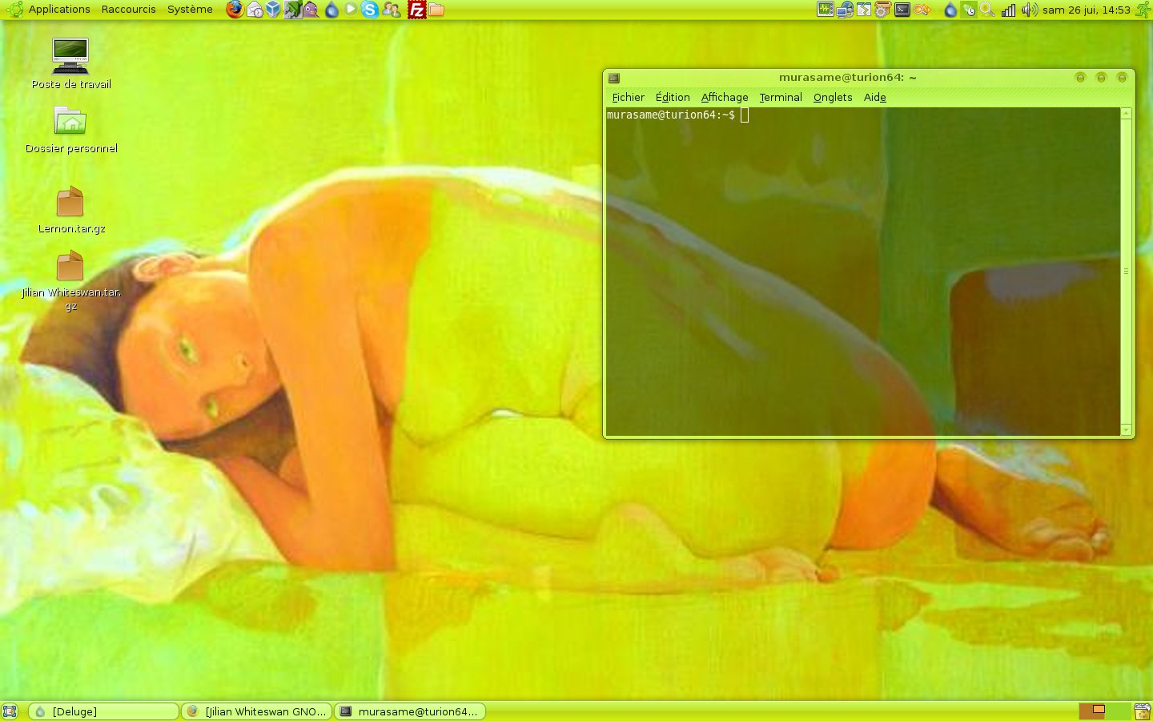This screenshot has height=721, width=1153.
Task: Select the Lemon.tar.gz archive icon
Action: coord(70,209)
